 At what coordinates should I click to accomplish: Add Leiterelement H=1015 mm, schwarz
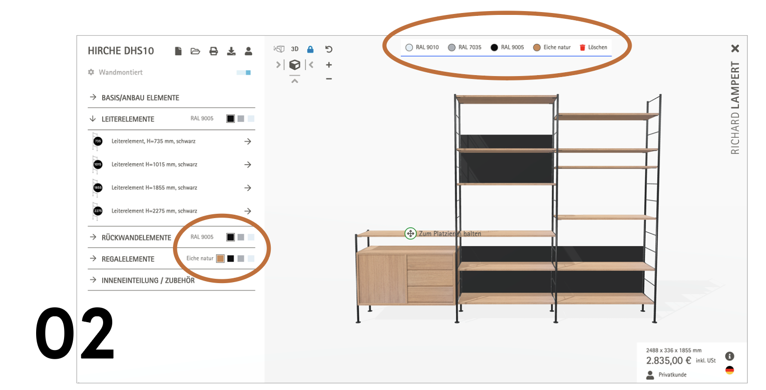click(x=248, y=165)
